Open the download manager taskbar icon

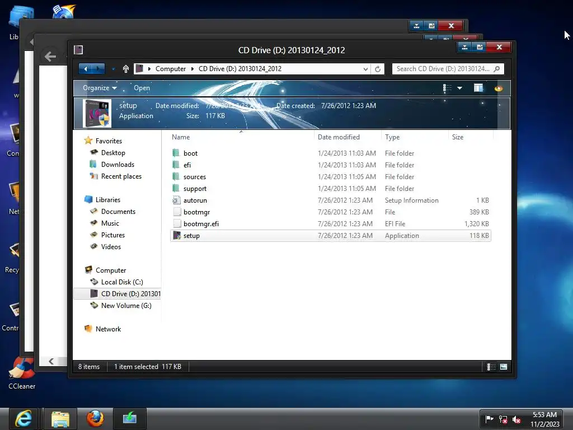tap(130, 419)
